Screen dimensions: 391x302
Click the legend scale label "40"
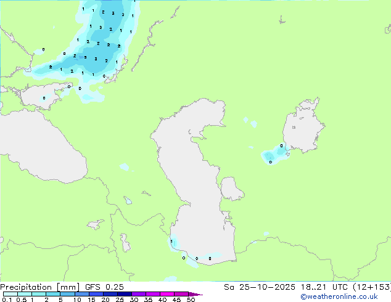(x=162, y=300)
